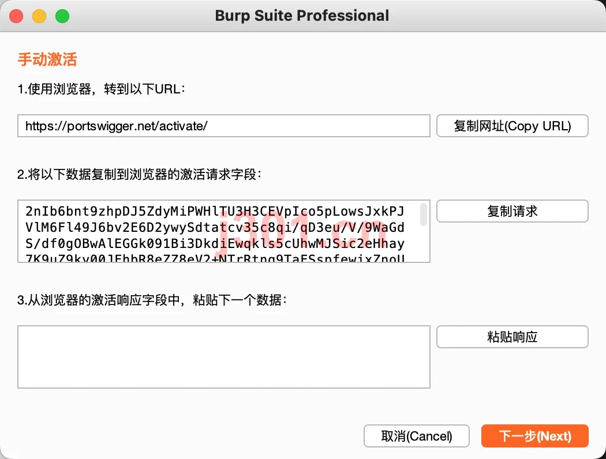Image resolution: width=606 pixels, height=459 pixels.
Task: Maximize the window with the green button
Action: coord(62,16)
